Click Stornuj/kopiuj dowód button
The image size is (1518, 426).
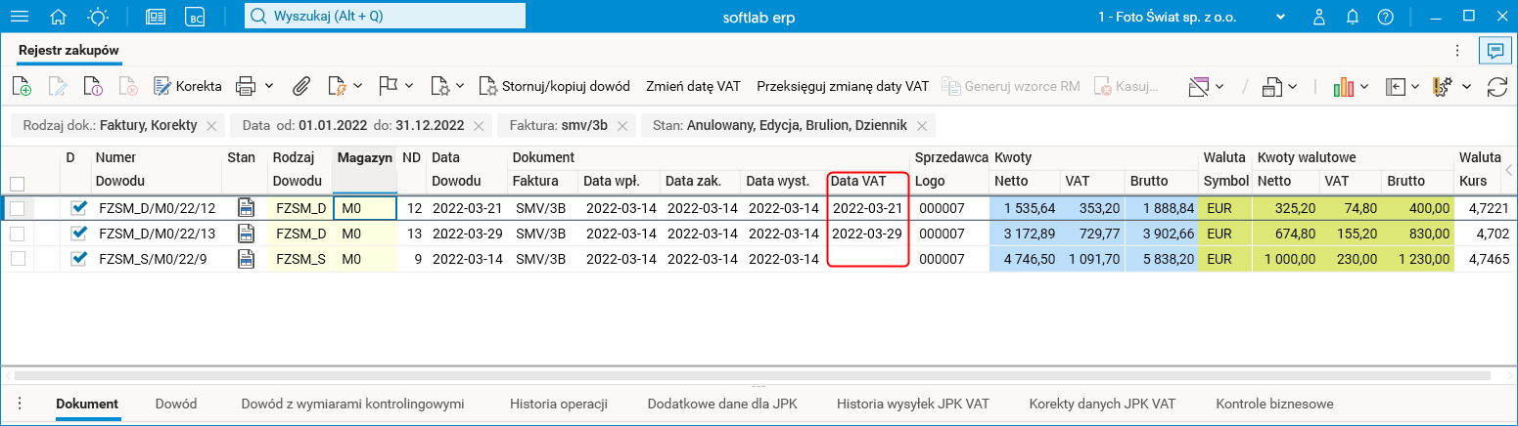[554, 86]
